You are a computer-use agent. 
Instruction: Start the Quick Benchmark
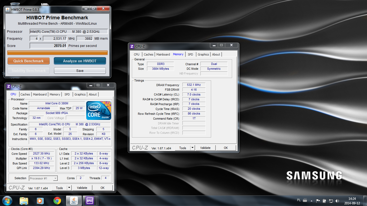click(28, 61)
